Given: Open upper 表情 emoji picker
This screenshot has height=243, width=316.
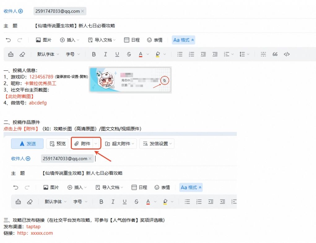Looking at the screenshot, I should (155, 40).
